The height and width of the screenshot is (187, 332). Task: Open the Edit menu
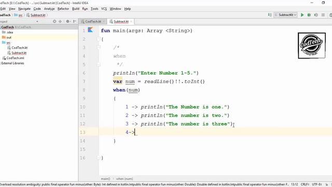3,9
